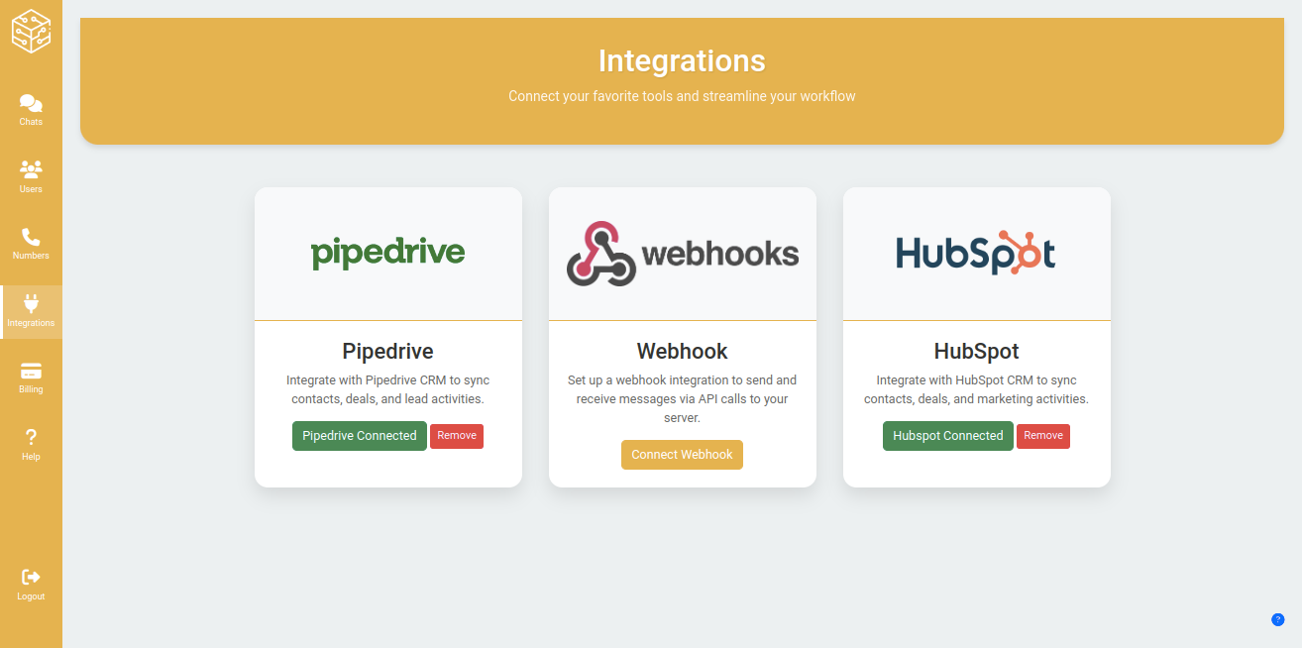Open the Chats speech bubble icon

click(x=31, y=103)
